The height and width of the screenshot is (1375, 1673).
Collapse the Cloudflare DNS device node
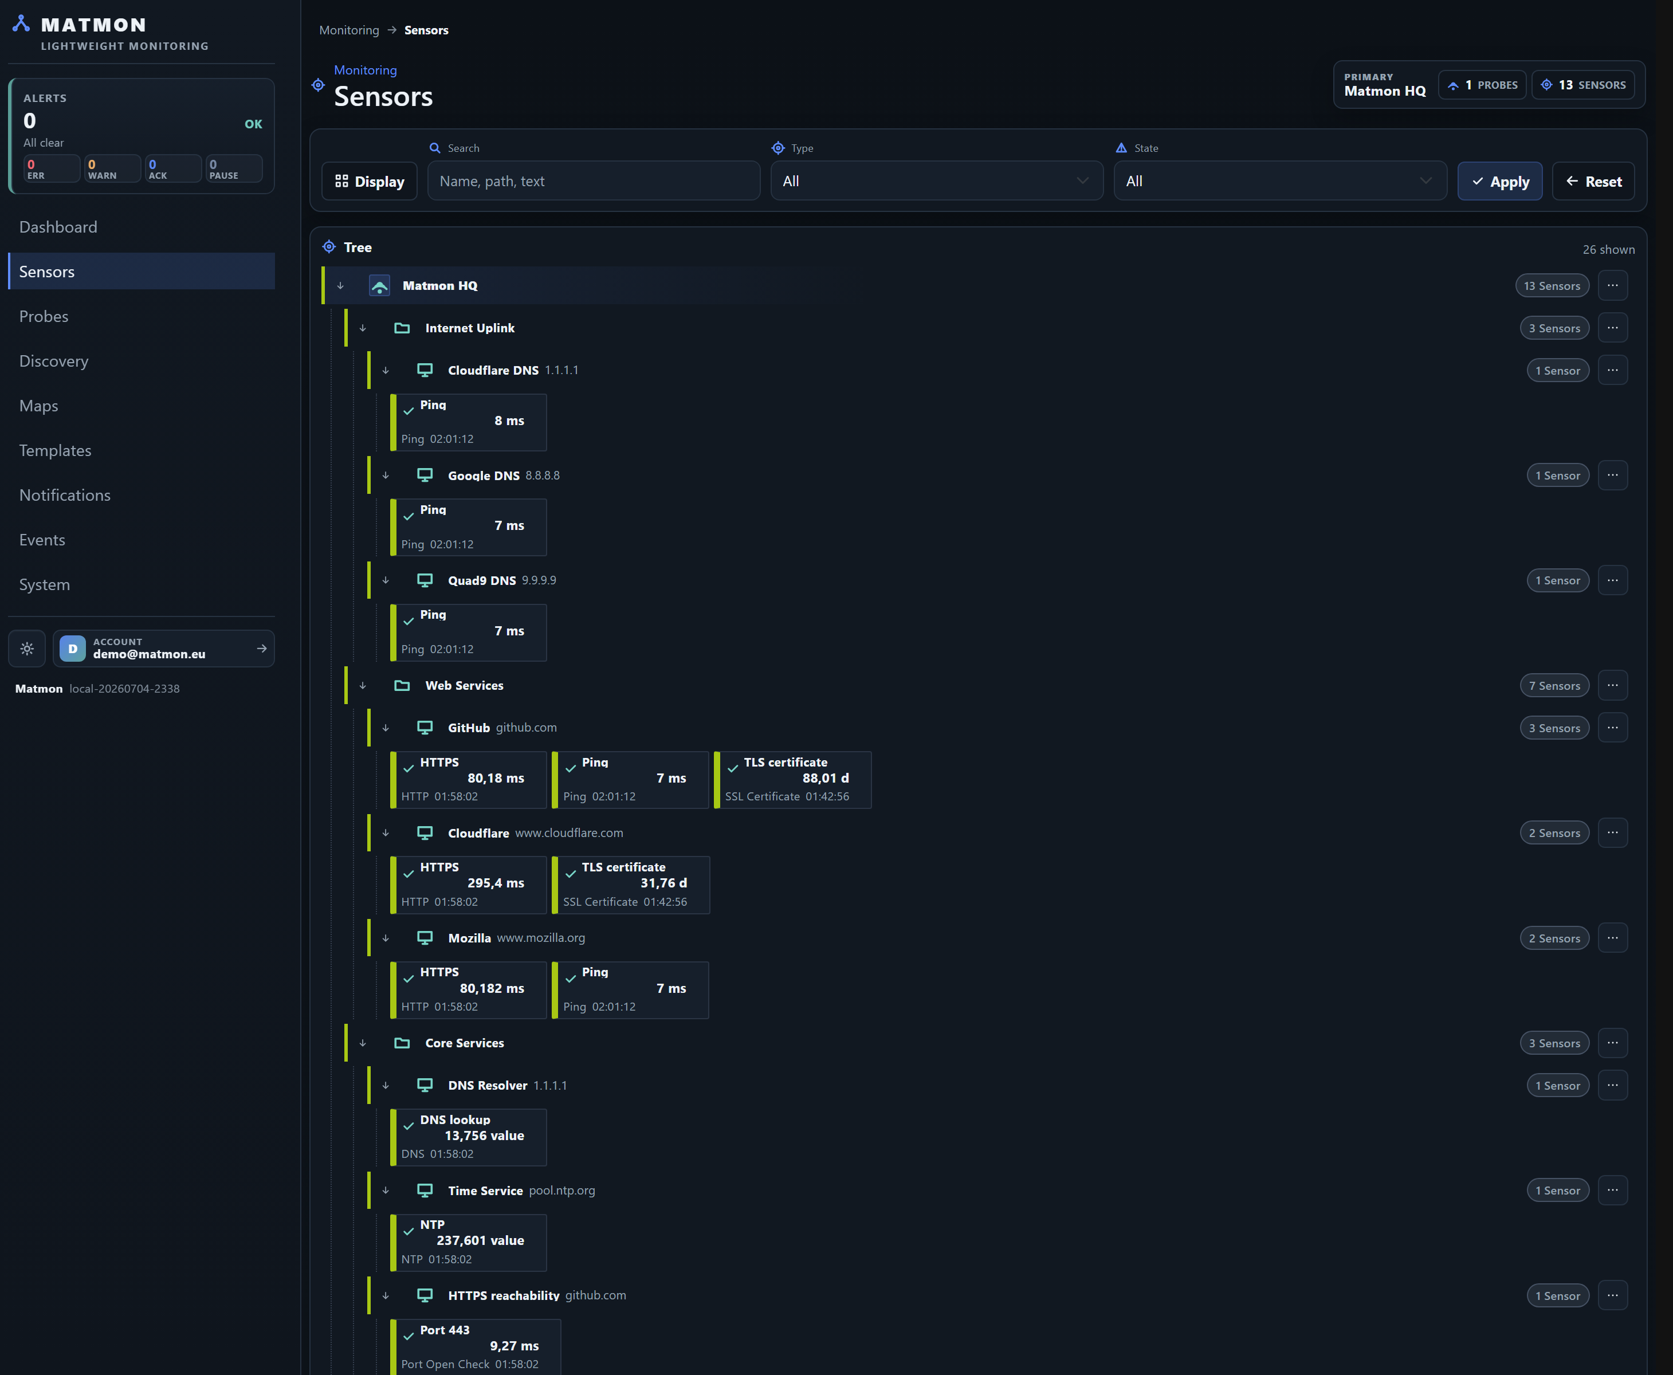coord(386,370)
